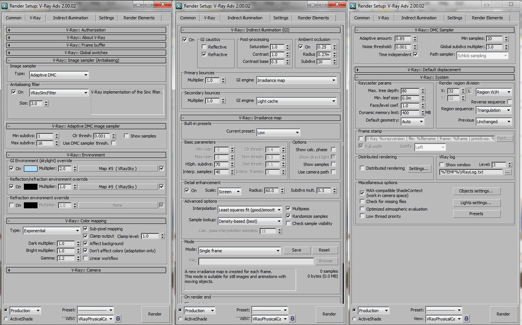
Task: Click the browse dots button beside VRayLog.txt
Action: [508, 172]
